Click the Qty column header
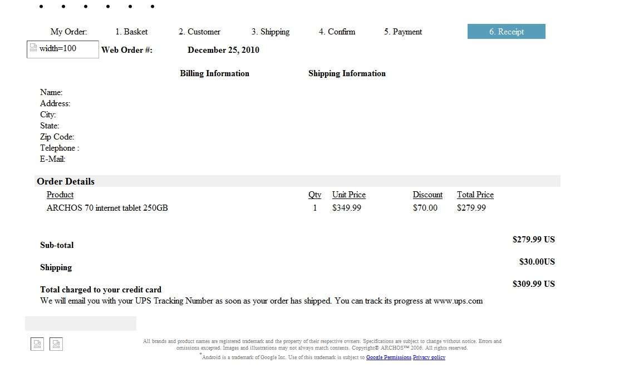 pyautogui.click(x=315, y=195)
